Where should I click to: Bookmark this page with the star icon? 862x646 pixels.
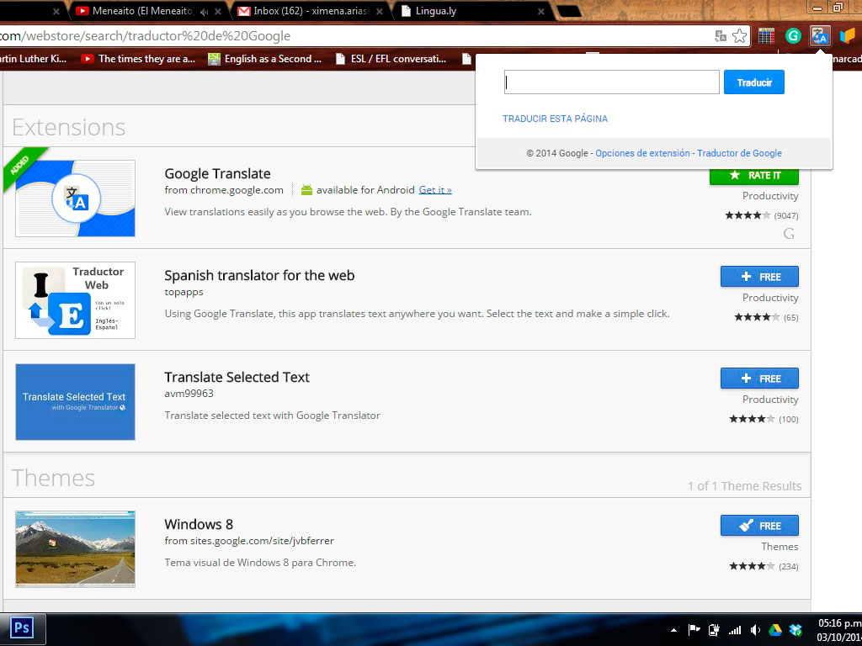tap(739, 36)
